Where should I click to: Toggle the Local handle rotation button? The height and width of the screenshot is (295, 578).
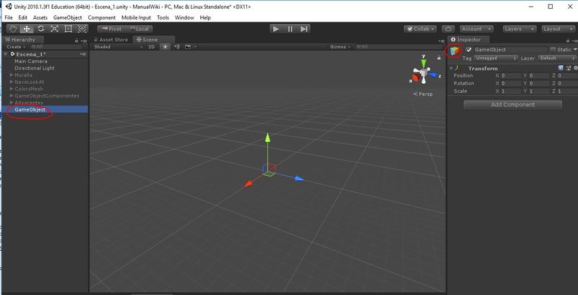pos(139,29)
